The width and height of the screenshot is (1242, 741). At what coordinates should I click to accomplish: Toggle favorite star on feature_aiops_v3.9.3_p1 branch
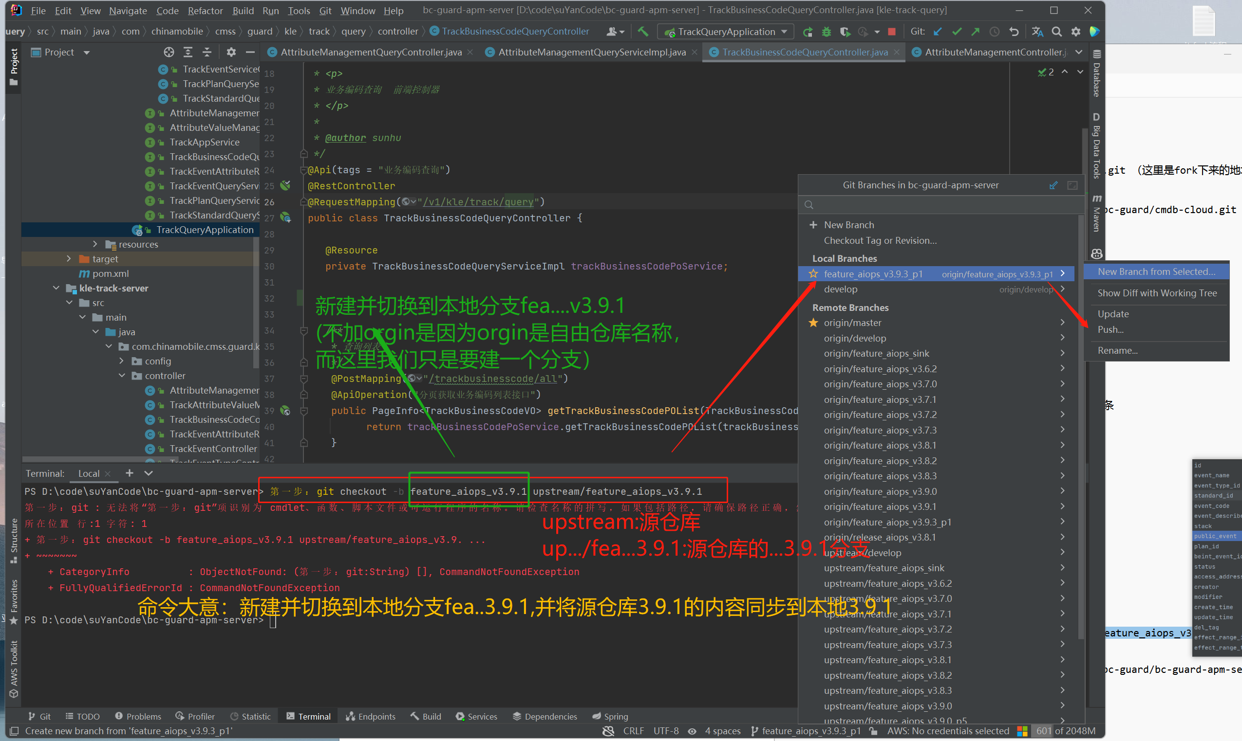(814, 273)
